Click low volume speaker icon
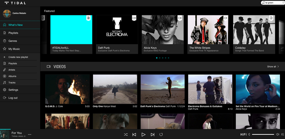The height and width of the screenshot is (139, 285). point(249,134)
